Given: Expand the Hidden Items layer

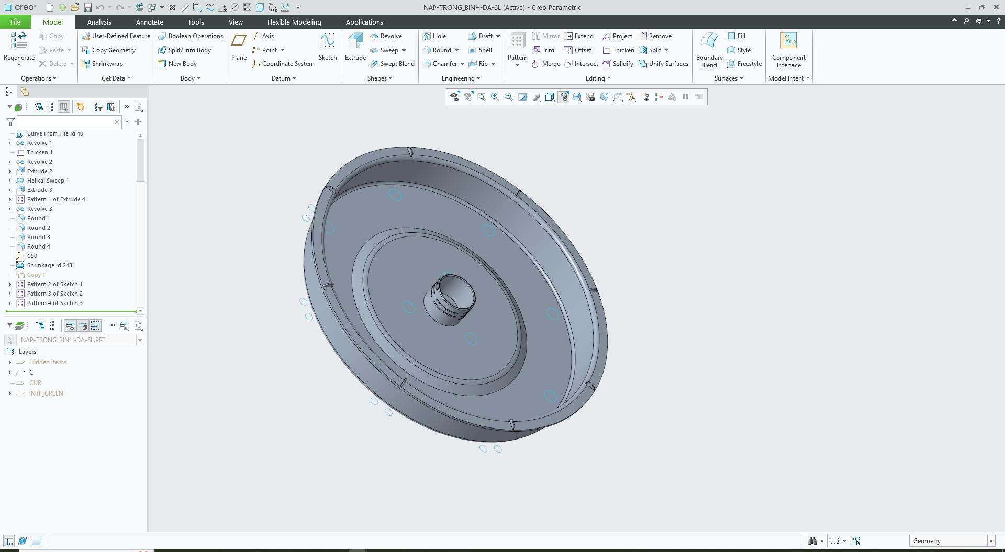Looking at the screenshot, I should coord(10,362).
